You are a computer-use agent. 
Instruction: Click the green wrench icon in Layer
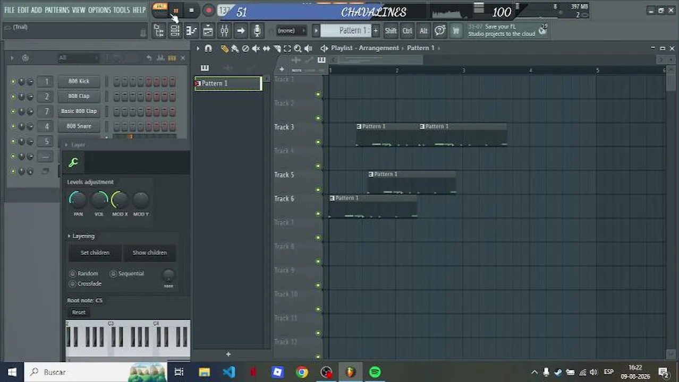73,163
